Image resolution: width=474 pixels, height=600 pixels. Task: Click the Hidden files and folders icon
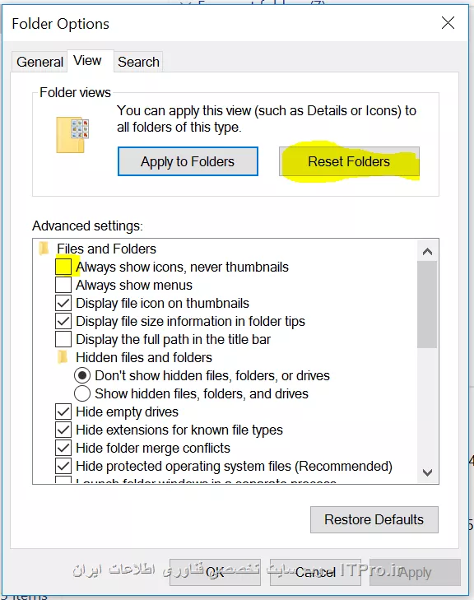[63, 357]
